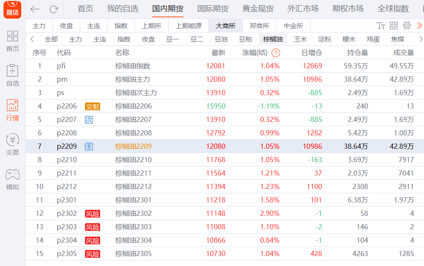Expand the right chevron after 焦煤

(420, 39)
